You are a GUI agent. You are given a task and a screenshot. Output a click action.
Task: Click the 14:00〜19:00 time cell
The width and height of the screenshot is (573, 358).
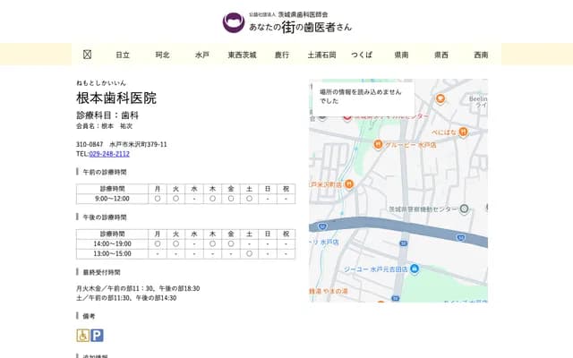click(x=112, y=243)
